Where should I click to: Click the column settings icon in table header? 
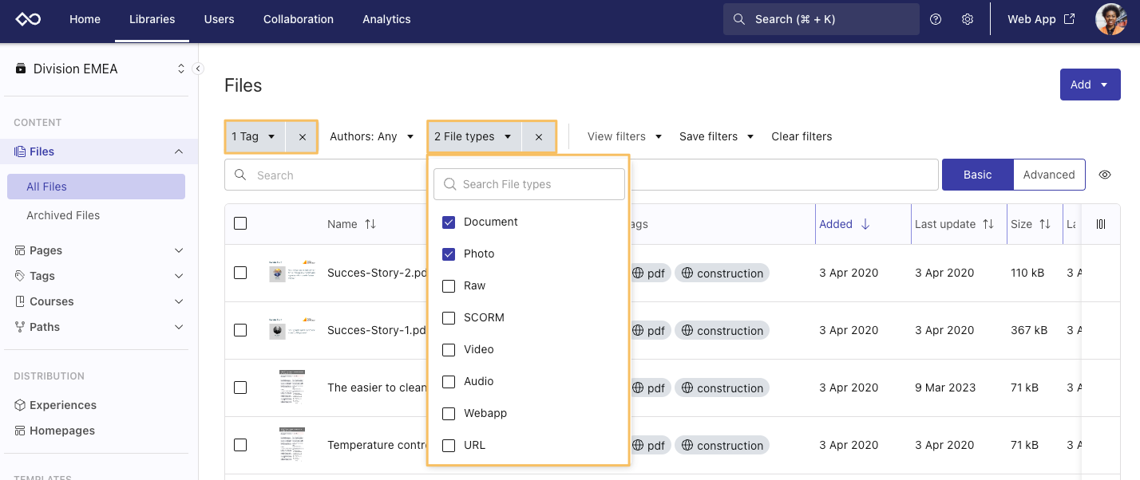tap(1101, 224)
